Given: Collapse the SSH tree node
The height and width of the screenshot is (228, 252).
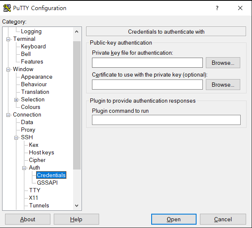Looking at the screenshot, I should click(16, 138).
